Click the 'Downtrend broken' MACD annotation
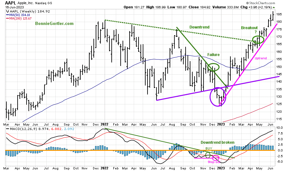This screenshot has height=171, width=288. click(218, 142)
